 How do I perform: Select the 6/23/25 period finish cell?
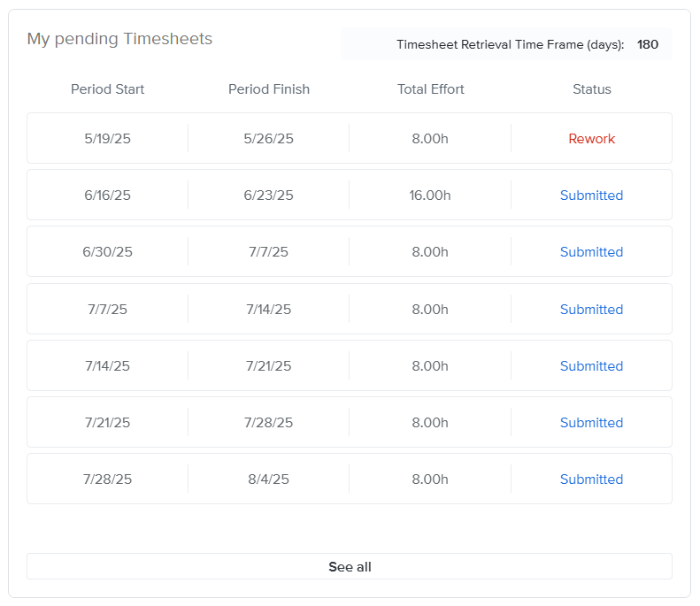pyautogui.click(x=269, y=196)
